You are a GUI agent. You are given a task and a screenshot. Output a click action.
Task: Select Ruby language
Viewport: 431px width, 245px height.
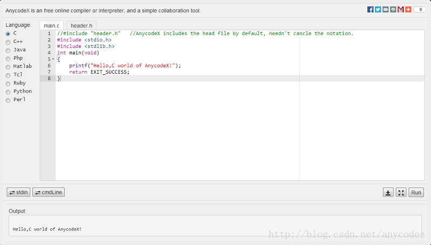(x=8, y=83)
